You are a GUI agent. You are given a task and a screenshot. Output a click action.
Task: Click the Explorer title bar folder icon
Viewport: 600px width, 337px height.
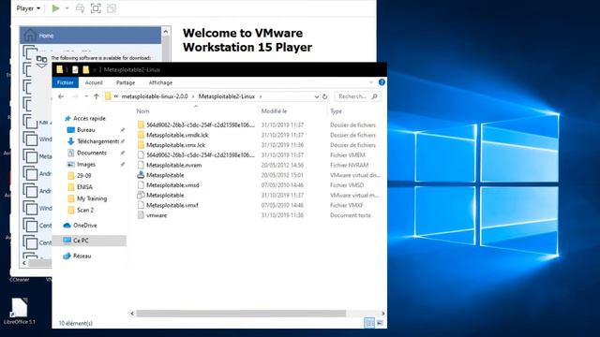[60, 69]
